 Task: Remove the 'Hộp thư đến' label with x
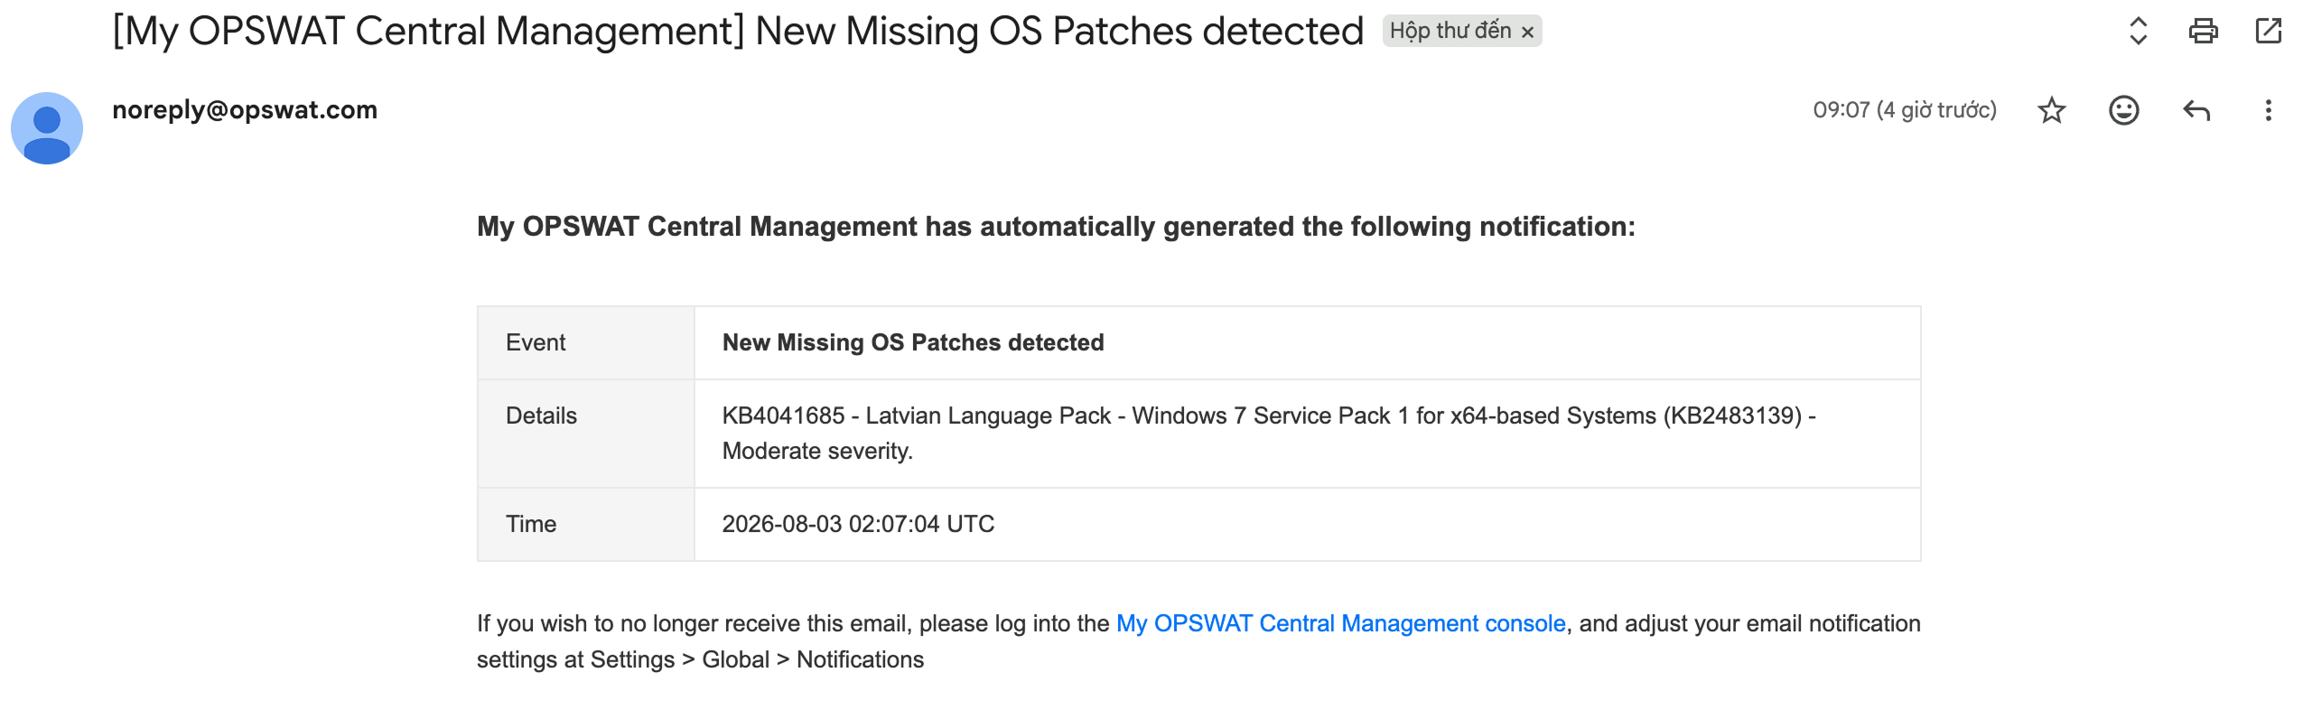1527,33
